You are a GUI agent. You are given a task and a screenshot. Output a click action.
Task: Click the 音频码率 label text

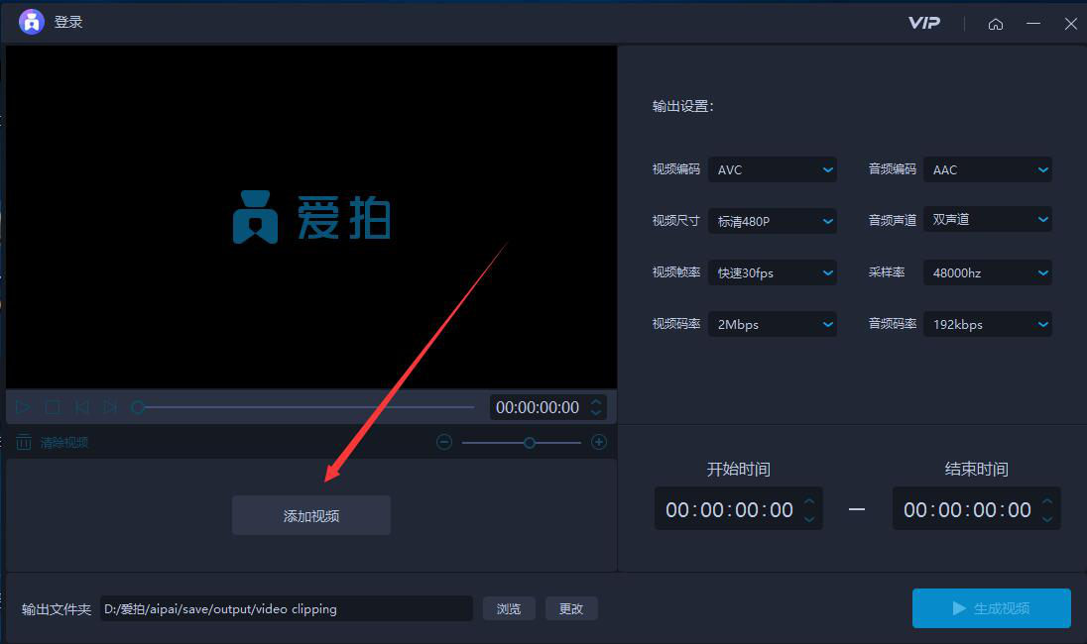click(893, 323)
